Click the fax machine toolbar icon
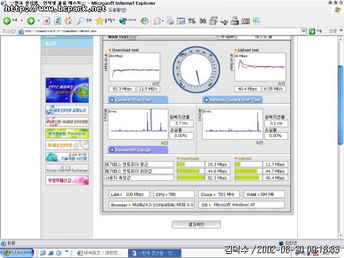344x258 pixels. 235,21
